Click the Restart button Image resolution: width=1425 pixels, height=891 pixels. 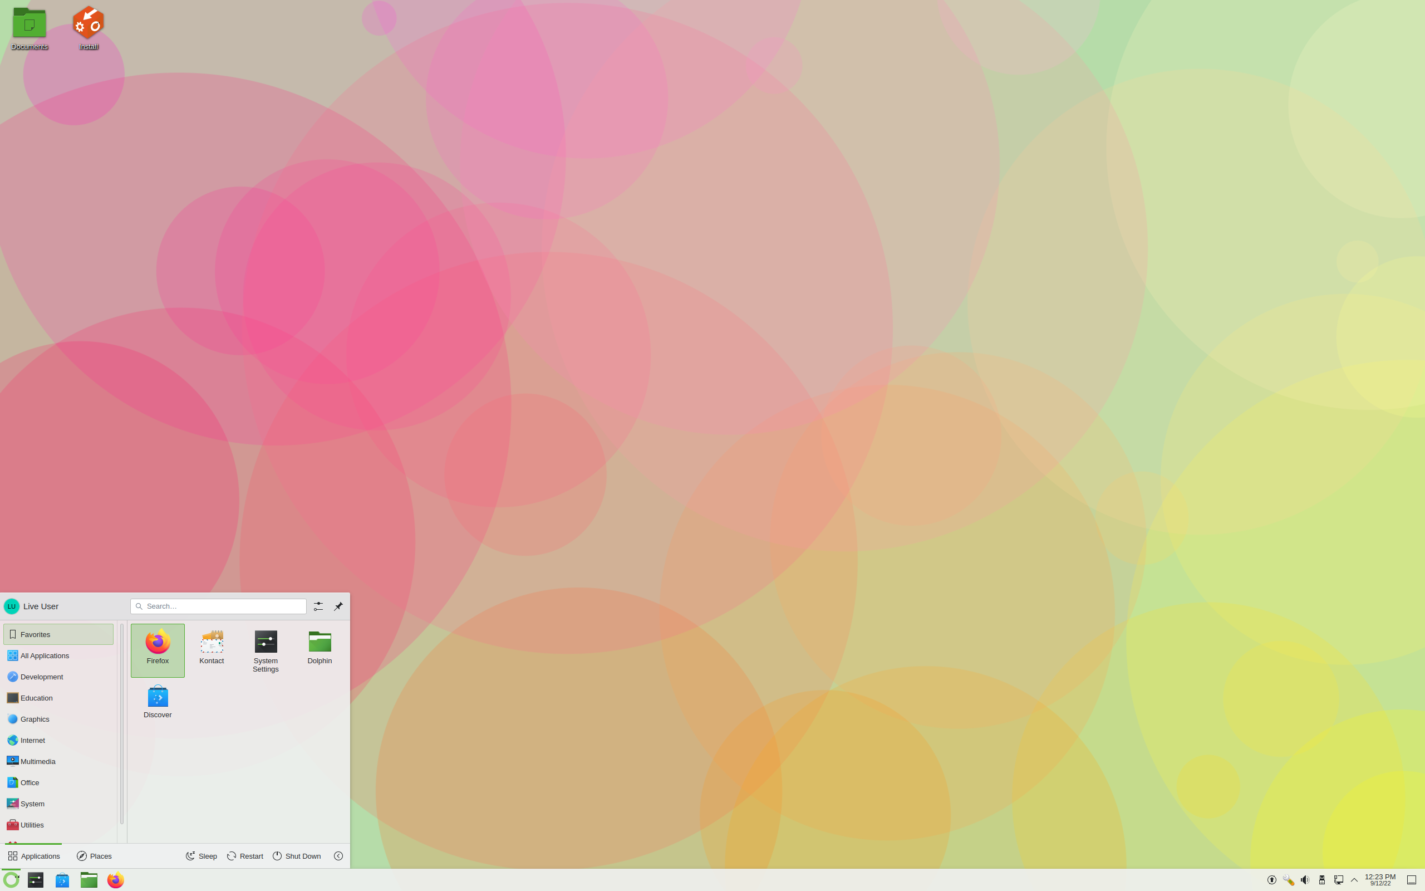point(245,856)
